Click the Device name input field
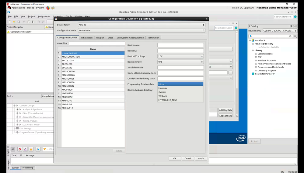The width and height of the screenshot is (304, 173). [180, 45]
